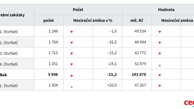Image resolution: width=194 pixels, height=109 pixels.
Task: Select the Počet column group header
Action: pos(78,10)
